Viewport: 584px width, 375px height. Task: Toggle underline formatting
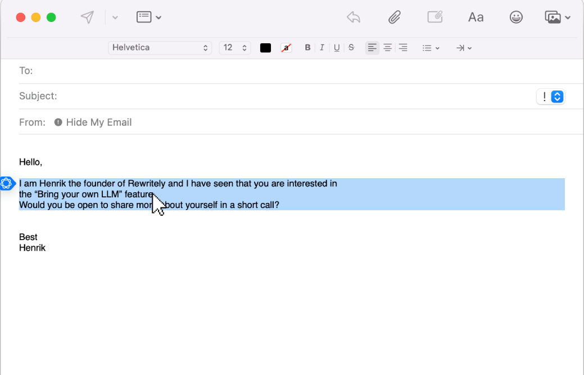(336, 48)
